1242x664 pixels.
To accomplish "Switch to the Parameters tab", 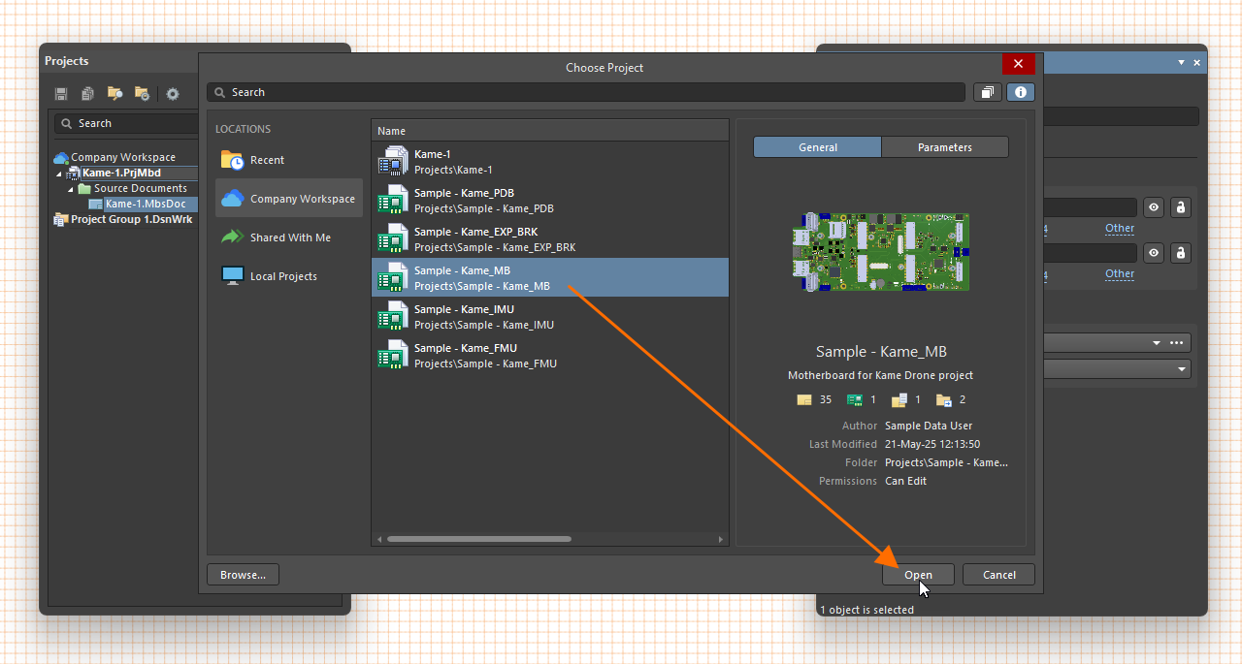I will (944, 147).
